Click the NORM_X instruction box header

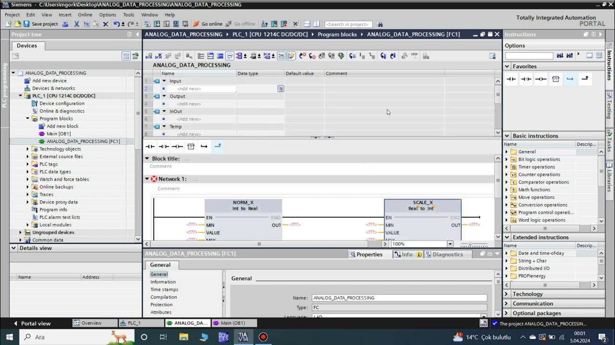pyautogui.click(x=243, y=206)
